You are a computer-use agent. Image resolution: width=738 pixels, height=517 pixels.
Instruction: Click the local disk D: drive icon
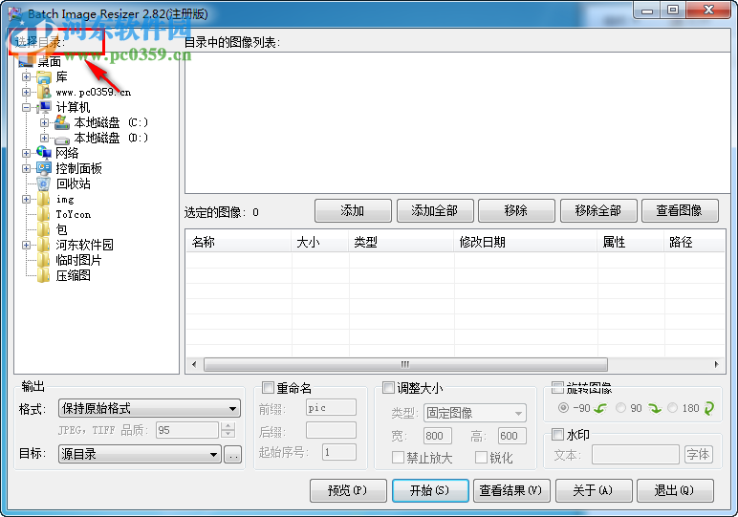tap(61, 139)
